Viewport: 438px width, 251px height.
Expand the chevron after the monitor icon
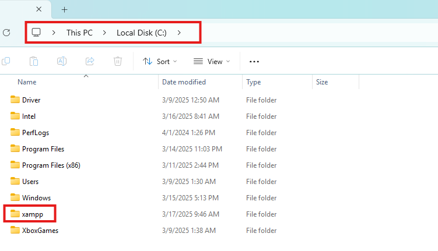click(54, 33)
